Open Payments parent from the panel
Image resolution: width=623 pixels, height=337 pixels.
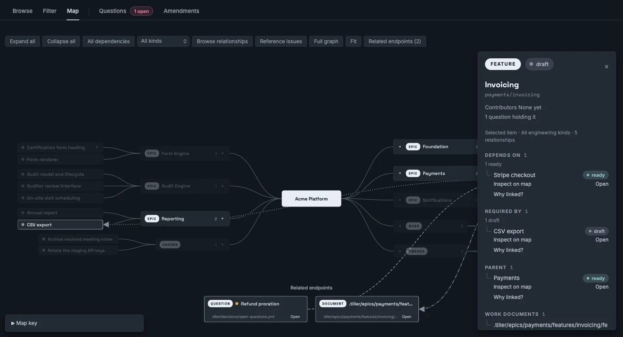[602, 287]
